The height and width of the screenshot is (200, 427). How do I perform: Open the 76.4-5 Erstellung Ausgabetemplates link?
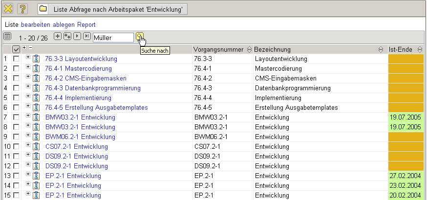click(96, 107)
